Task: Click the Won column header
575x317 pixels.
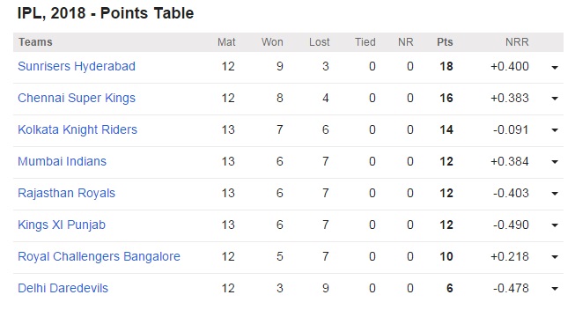Action: point(272,42)
